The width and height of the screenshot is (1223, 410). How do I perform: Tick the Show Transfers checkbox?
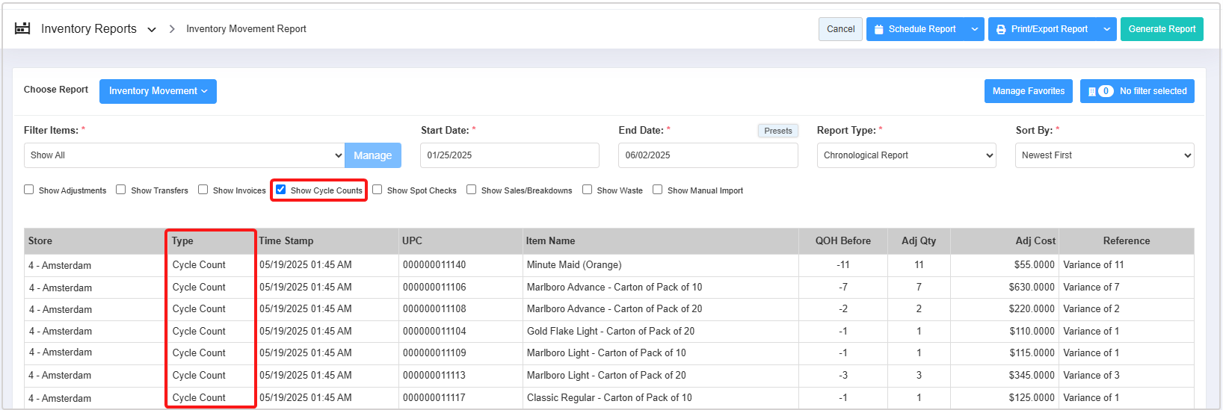click(x=121, y=190)
